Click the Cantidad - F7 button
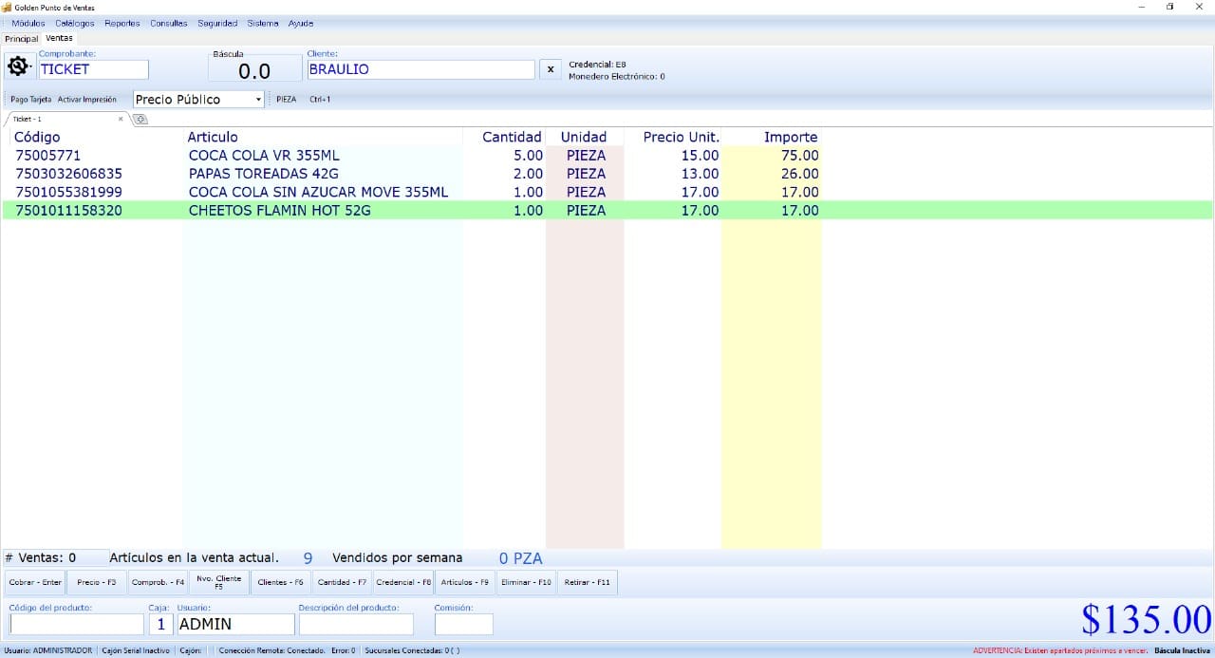The image size is (1215, 658). [x=342, y=582]
